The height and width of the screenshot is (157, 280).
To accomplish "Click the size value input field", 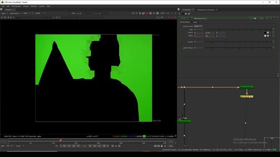I will tap(199, 30).
